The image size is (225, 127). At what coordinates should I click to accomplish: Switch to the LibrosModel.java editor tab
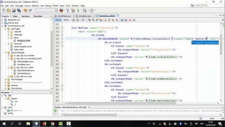(64, 16)
